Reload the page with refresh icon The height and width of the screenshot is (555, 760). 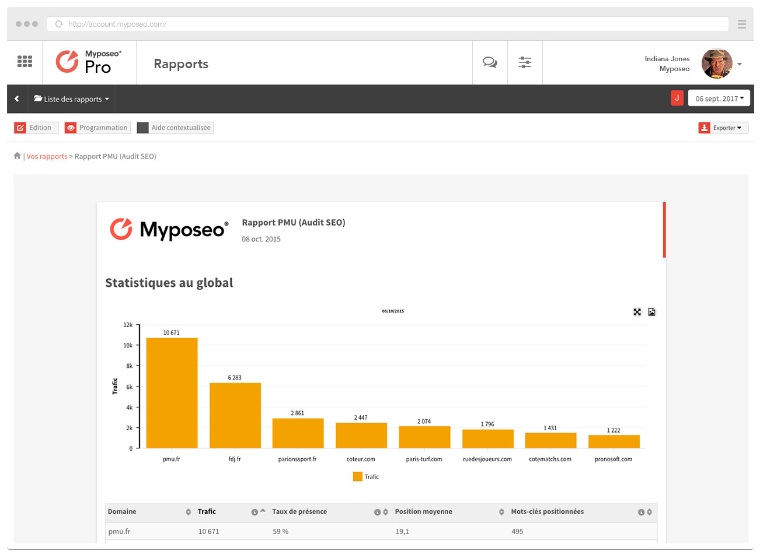[x=58, y=24]
